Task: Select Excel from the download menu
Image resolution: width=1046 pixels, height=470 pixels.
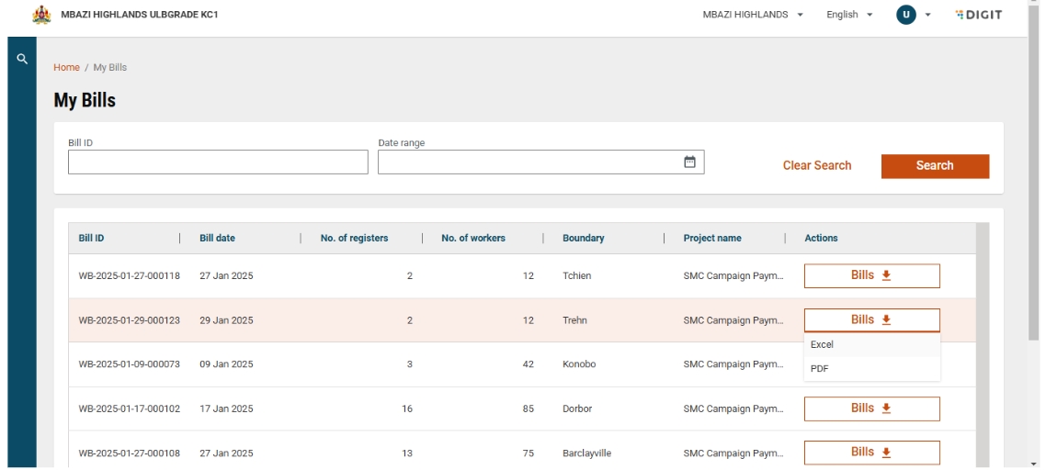Action: point(823,345)
